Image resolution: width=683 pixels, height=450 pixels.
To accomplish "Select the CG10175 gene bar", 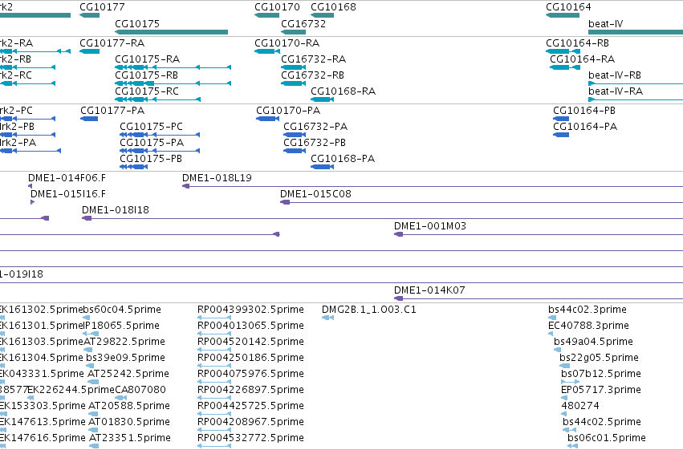I will (x=171, y=32).
